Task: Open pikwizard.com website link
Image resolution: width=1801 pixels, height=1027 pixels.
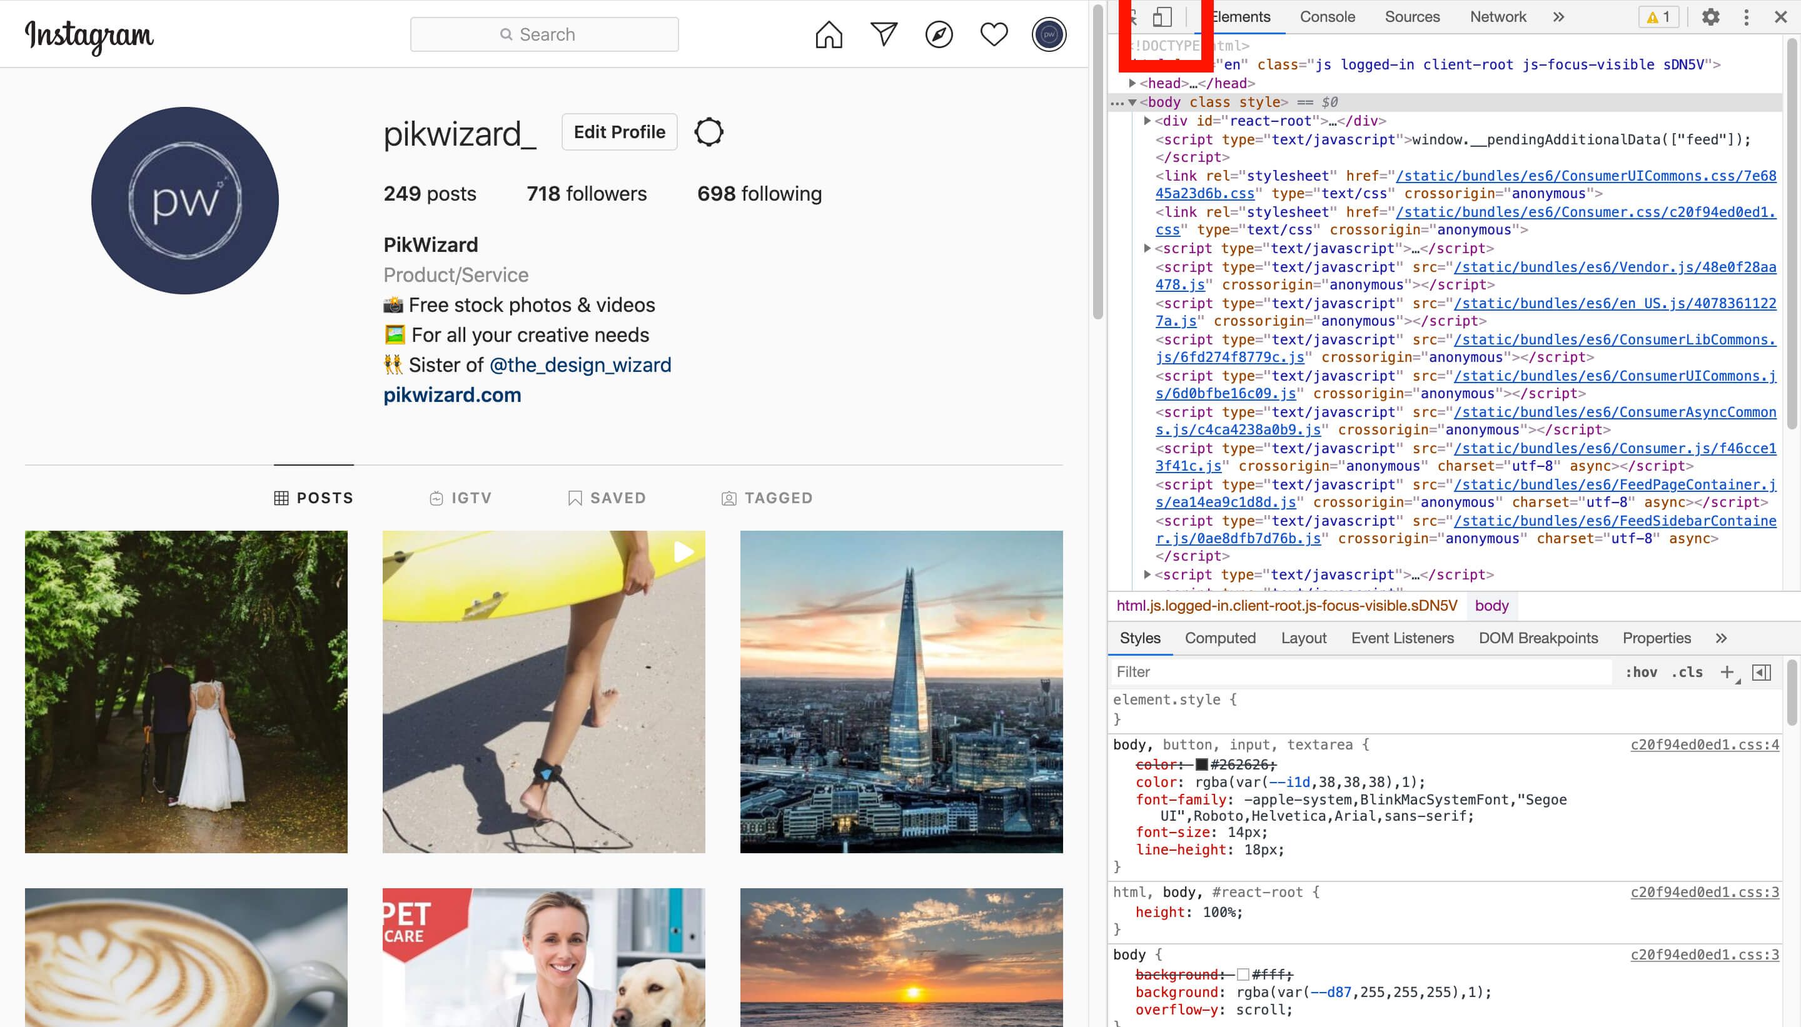Action: click(x=452, y=395)
